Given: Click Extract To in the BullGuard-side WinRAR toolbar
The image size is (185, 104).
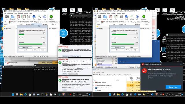Looking at the screenshot, I should (x=12, y=17).
